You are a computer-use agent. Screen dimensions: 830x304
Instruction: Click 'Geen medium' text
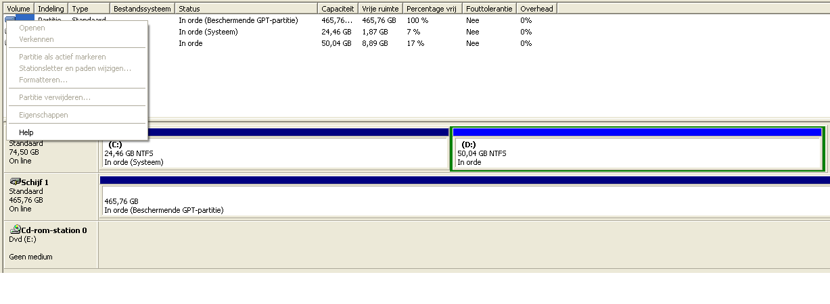tap(30, 257)
